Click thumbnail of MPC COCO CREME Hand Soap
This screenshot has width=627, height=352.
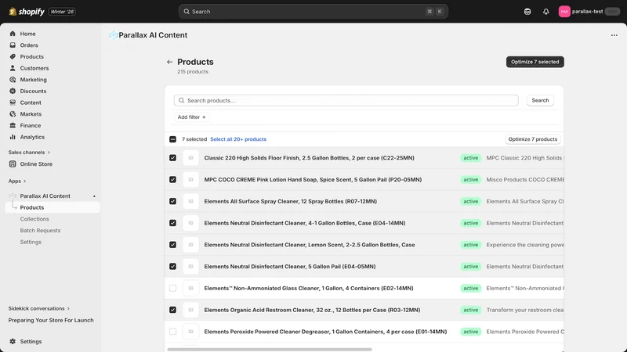(x=190, y=180)
